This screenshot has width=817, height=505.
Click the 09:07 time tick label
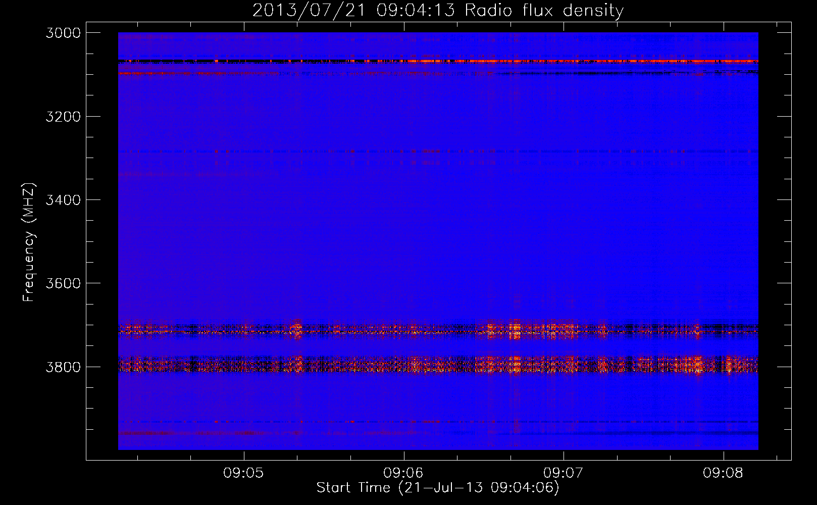(564, 473)
